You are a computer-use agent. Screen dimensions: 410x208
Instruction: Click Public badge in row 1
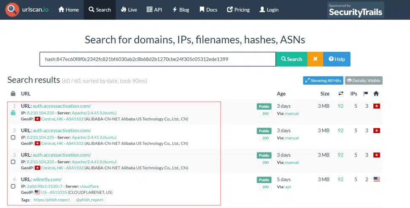[264, 107]
